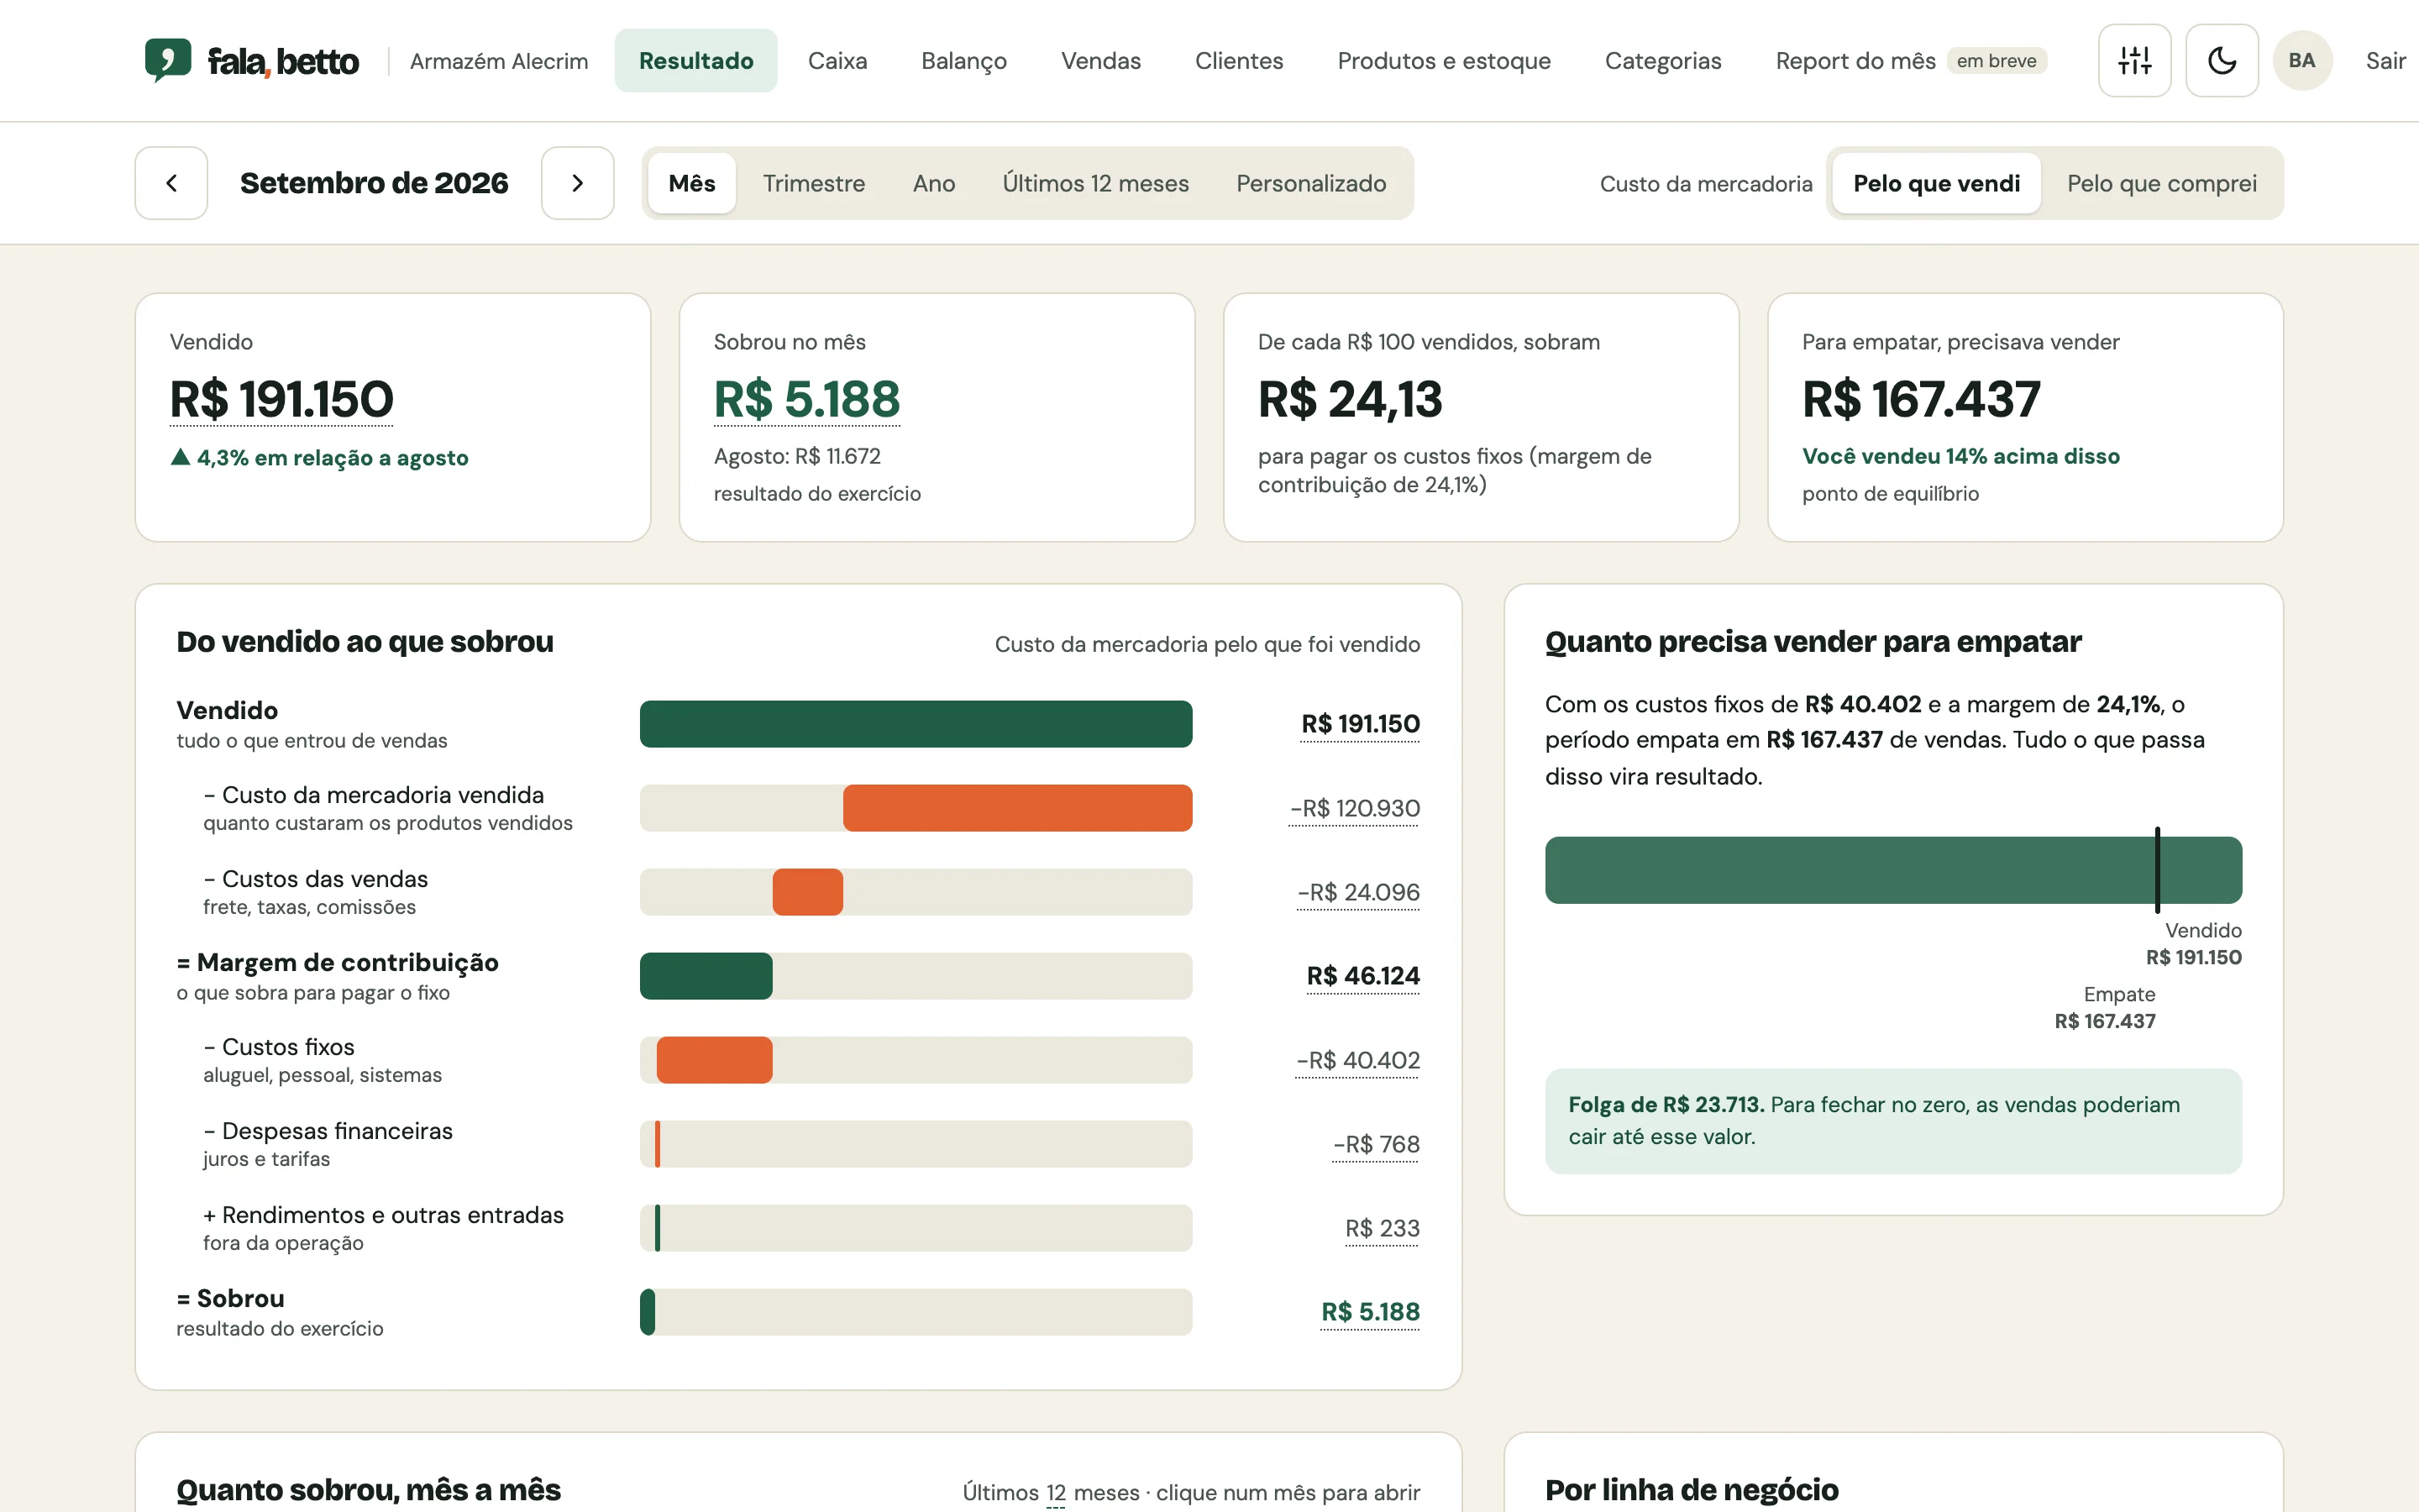Image resolution: width=2419 pixels, height=1512 pixels.
Task: Open the Categorias tab
Action: (1662, 60)
